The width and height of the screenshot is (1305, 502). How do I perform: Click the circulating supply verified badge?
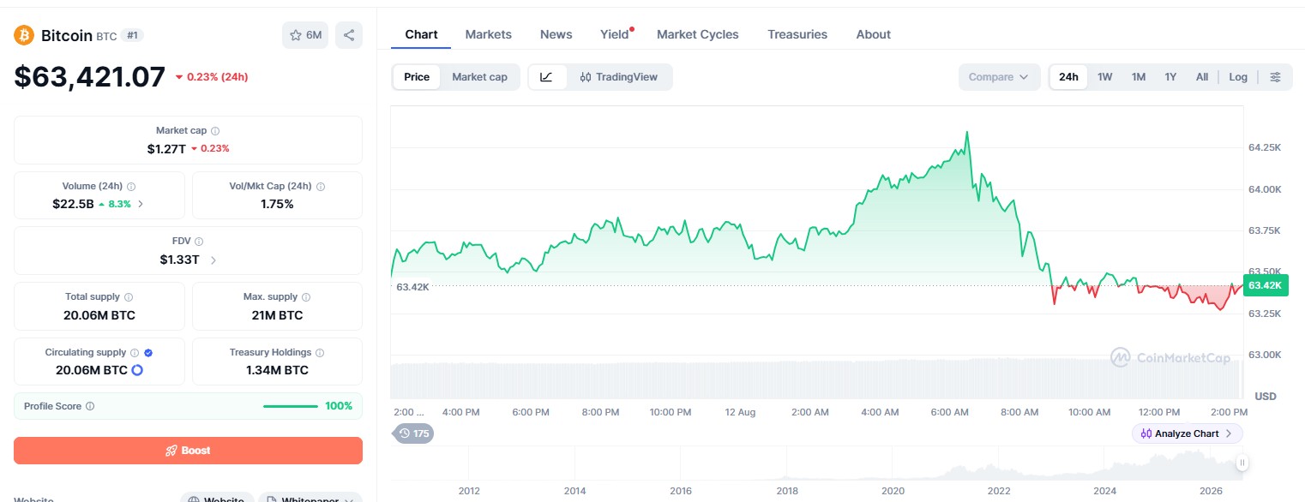(x=148, y=352)
